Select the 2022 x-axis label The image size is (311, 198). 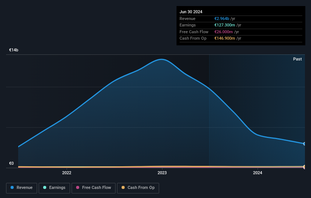pos(67,173)
